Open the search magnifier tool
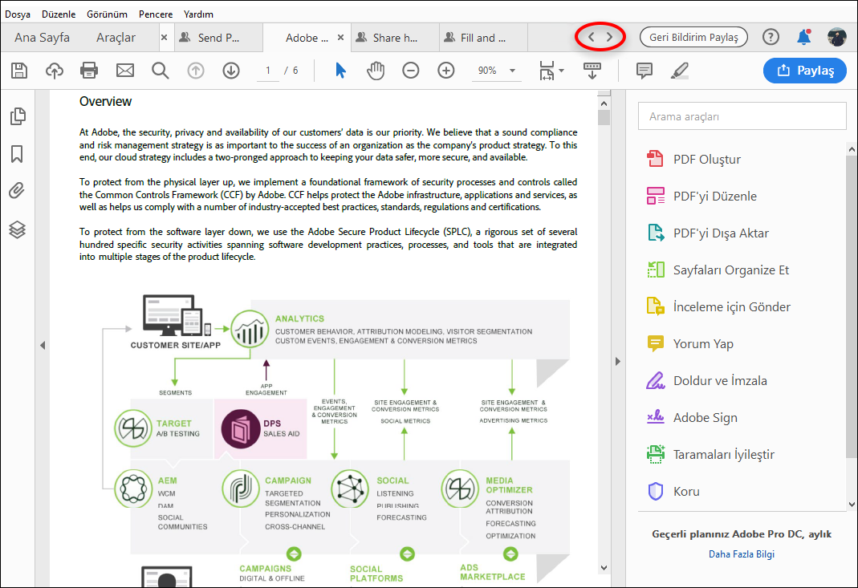The height and width of the screenshot is (588, 858). coord(161,71)
